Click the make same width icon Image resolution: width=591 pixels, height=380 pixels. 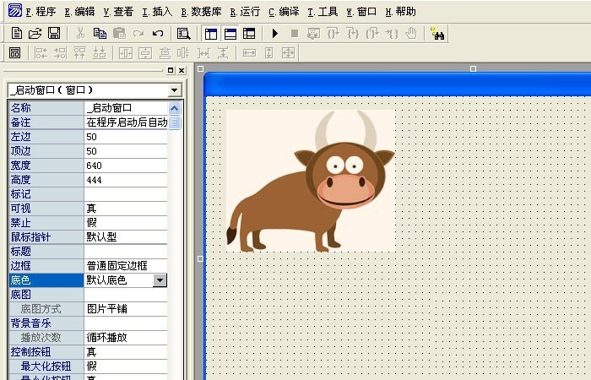[x=249, y=52]
